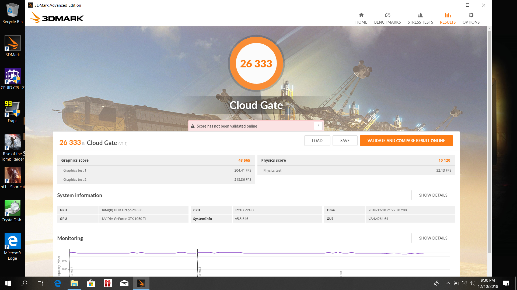Click the GUI version v2.4.4264 64
517x290 pixels.
click(410, 219)
